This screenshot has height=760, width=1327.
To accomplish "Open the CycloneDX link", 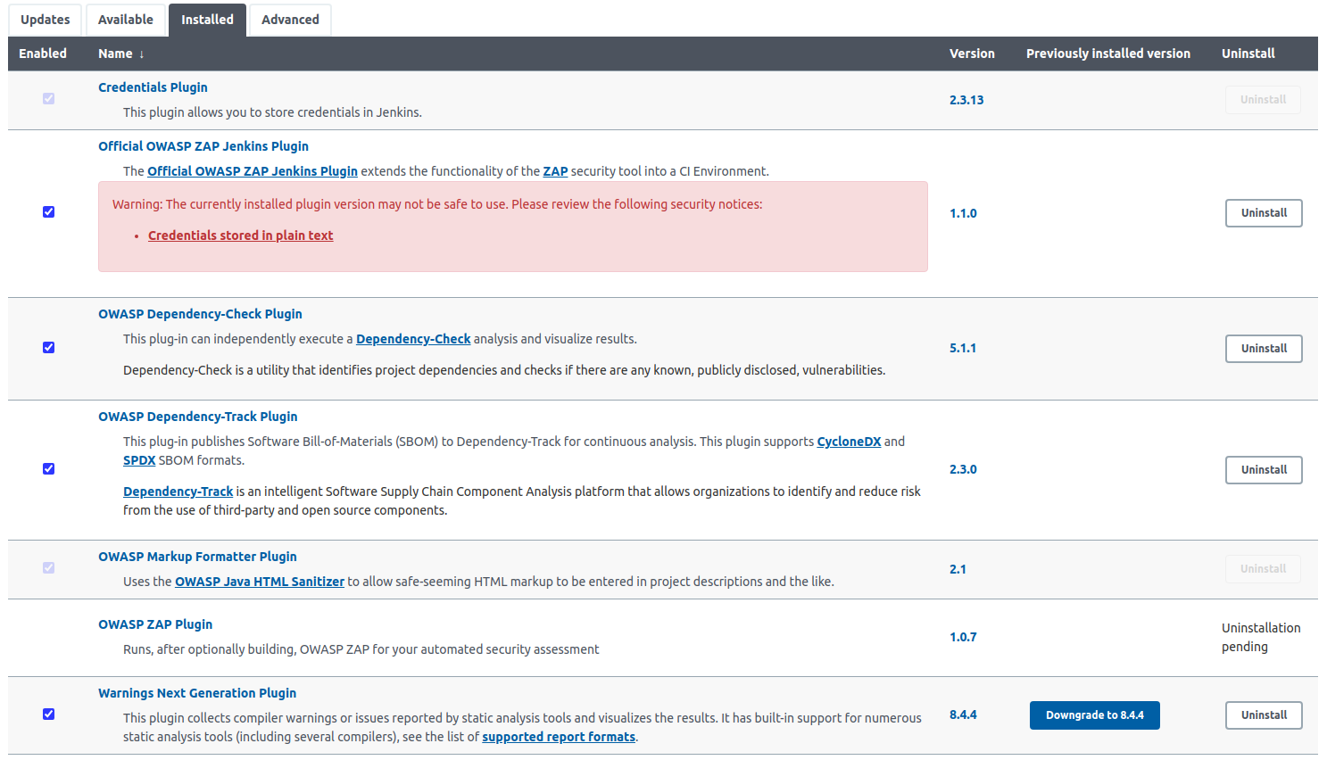I will [x=849, y=442].
